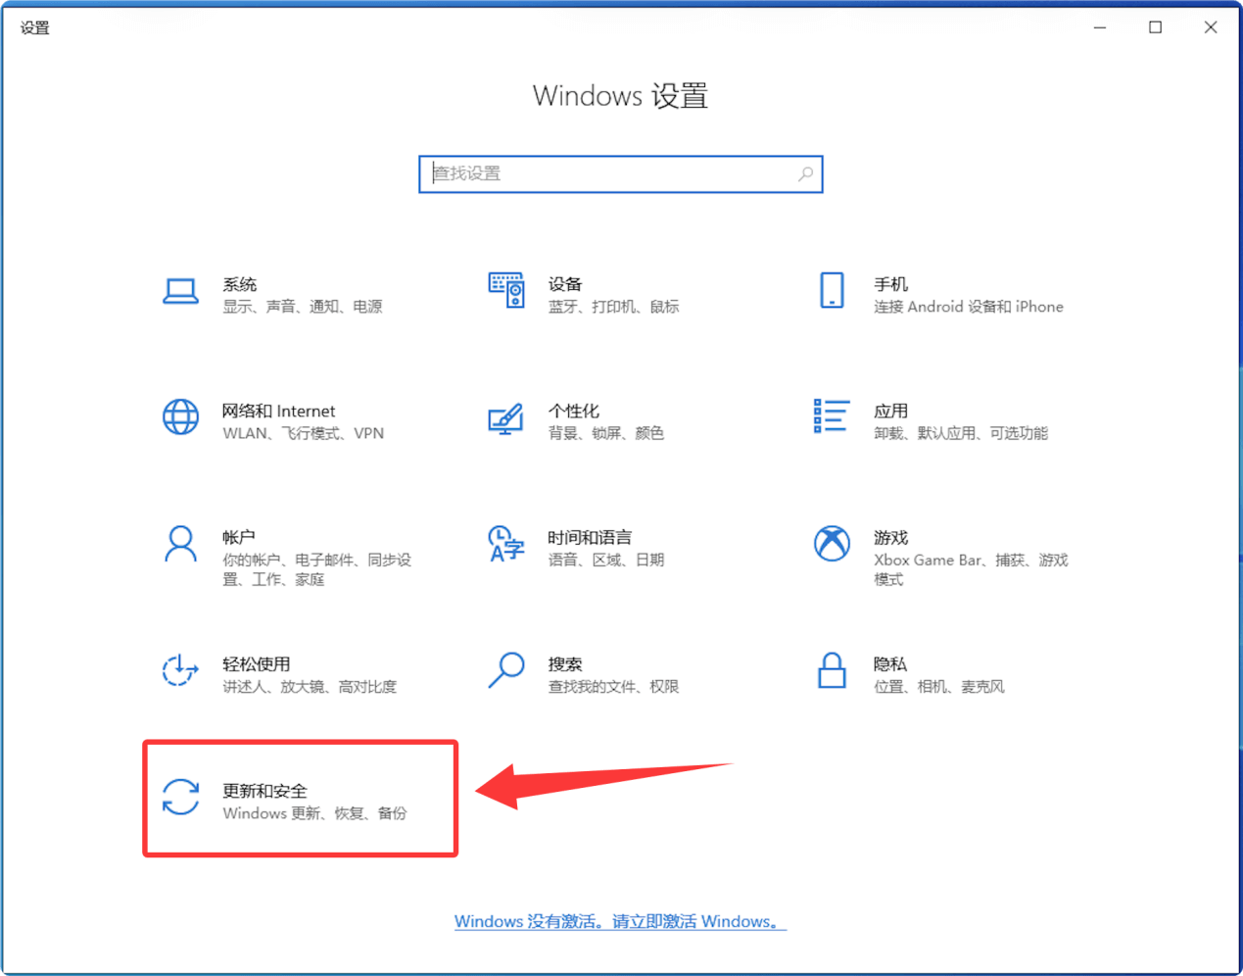Click the 隐私 label for location and camera
Image resolution: width=1243 pixels, height=976 pixels.
pos(890,663)
